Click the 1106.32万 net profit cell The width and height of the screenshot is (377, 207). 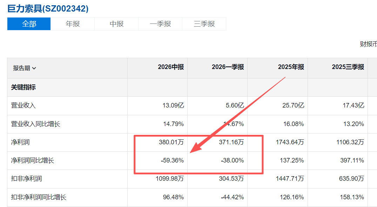(x=350, y=142)
